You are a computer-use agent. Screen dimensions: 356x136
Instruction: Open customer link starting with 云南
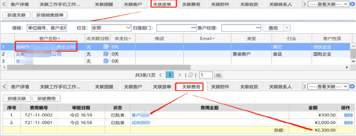pyautogui.click(x=39, y=54)
